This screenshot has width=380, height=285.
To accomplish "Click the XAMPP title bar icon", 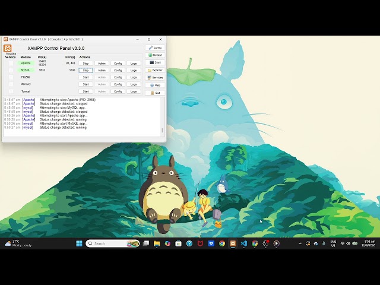I will (5, 39).
